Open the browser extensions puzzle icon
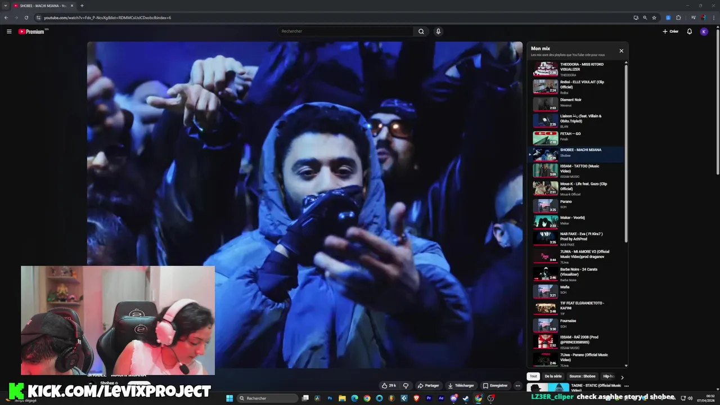This screenshot has width=720, height=405. pyautogui.click(x=678, y=17)
